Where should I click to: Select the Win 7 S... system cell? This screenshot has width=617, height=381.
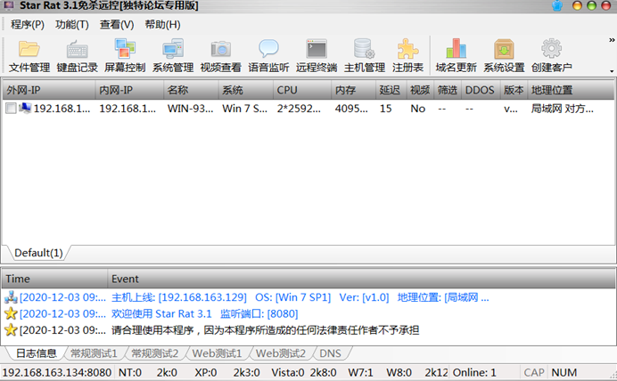coord(245,109)
